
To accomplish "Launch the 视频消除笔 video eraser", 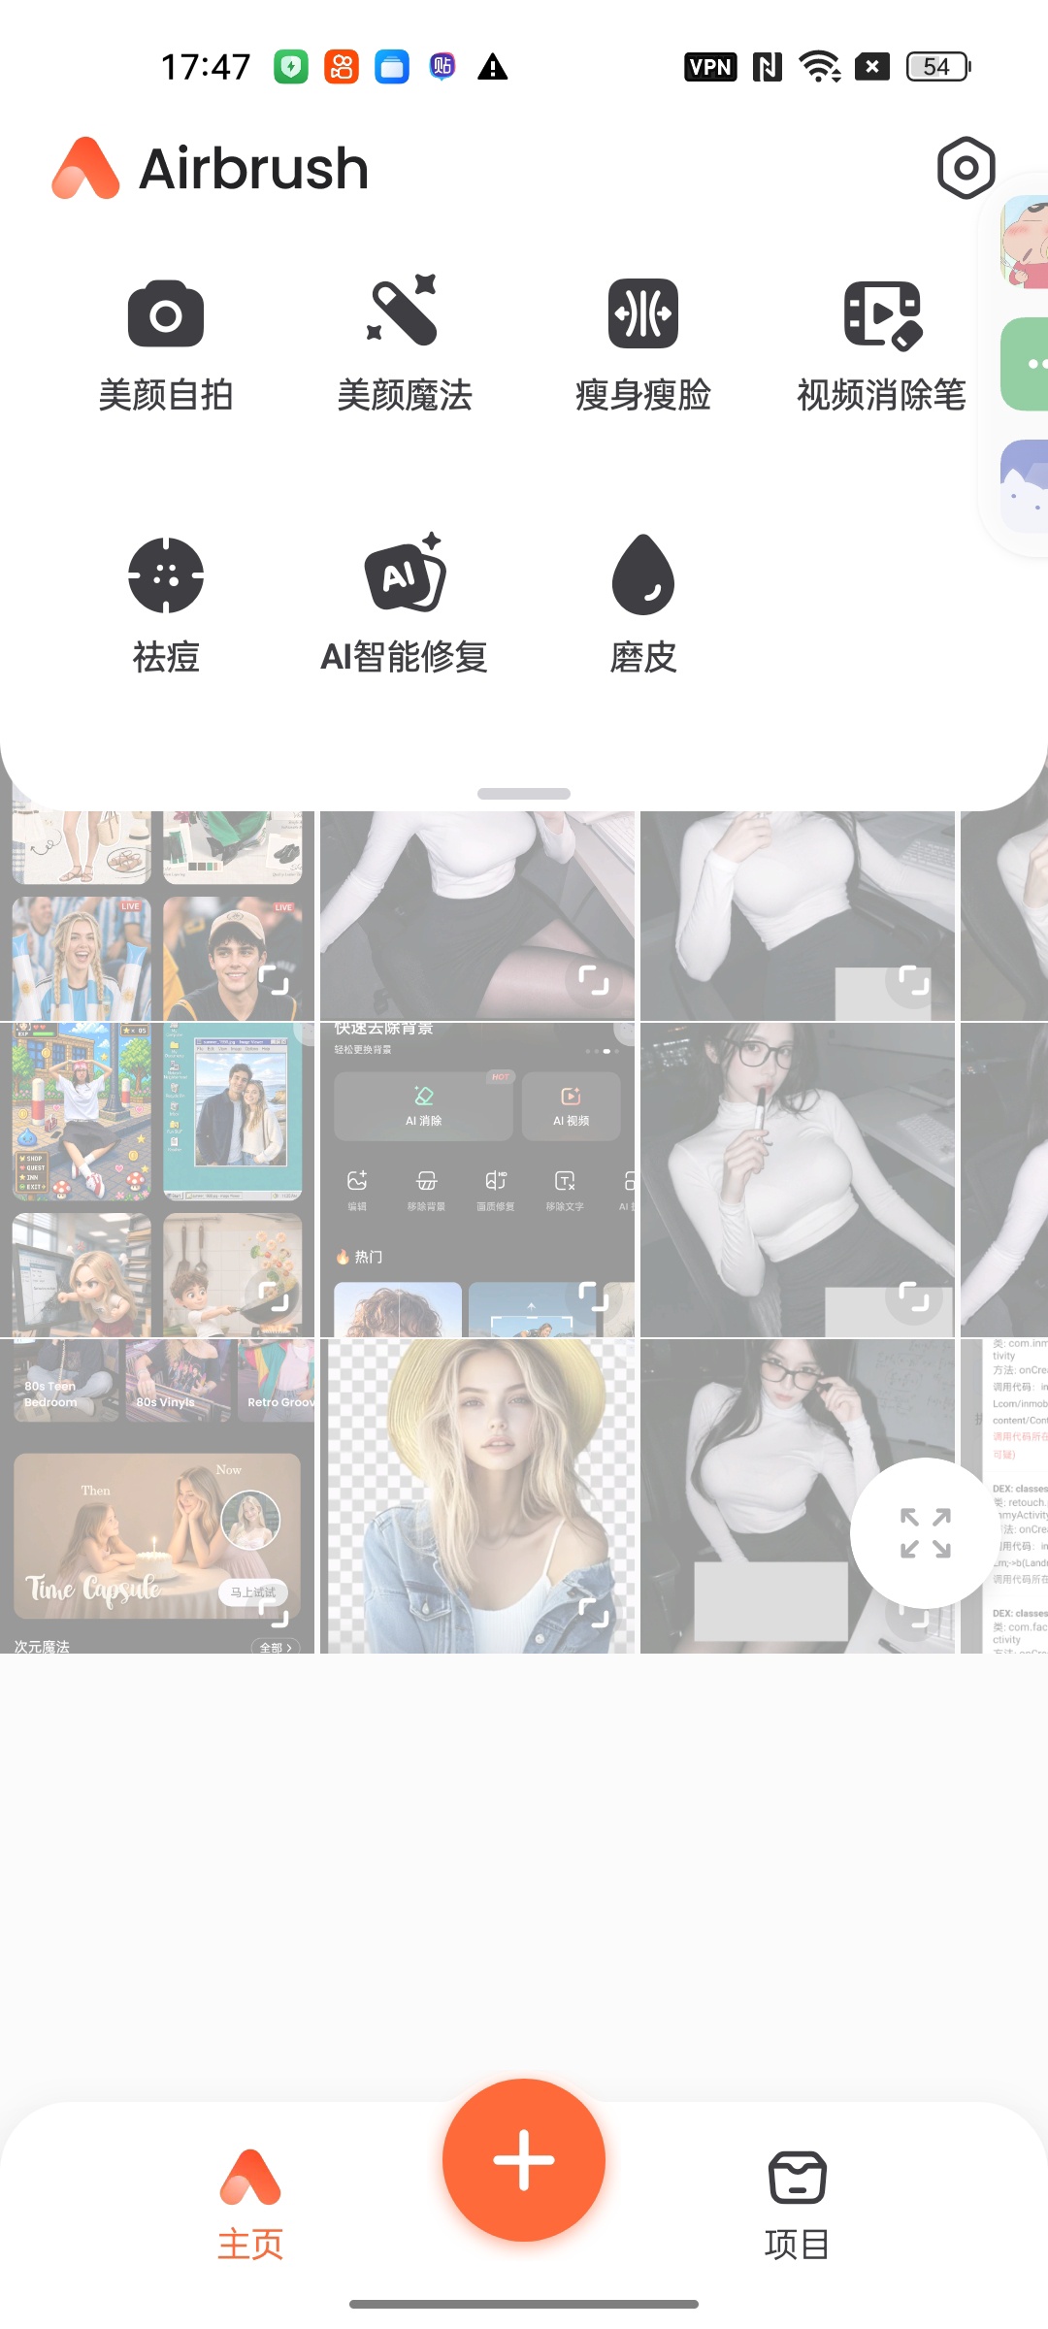I will pyautogui.click(x=882, y=346).
